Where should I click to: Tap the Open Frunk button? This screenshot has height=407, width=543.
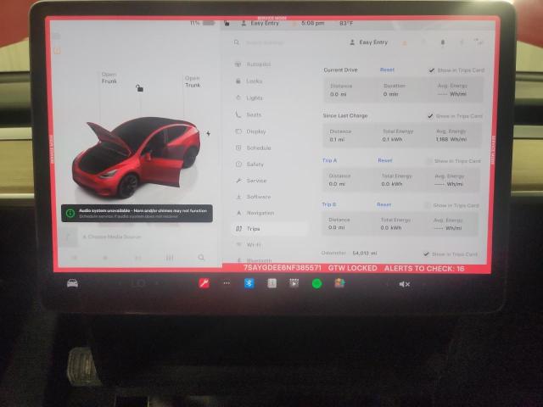(x=109, y=78)
